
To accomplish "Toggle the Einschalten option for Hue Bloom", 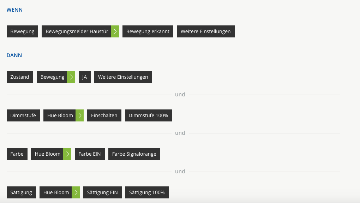I will point(104,115).
